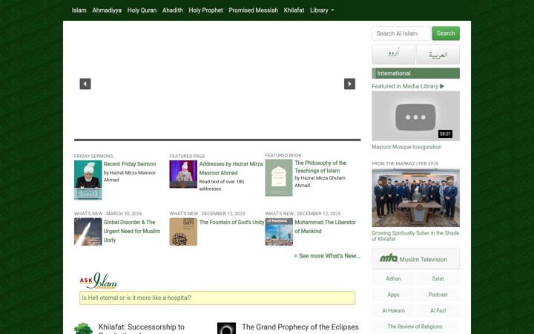Open the Adhan button
Viewport: 534px width, 334px height.
coord(393,279)
